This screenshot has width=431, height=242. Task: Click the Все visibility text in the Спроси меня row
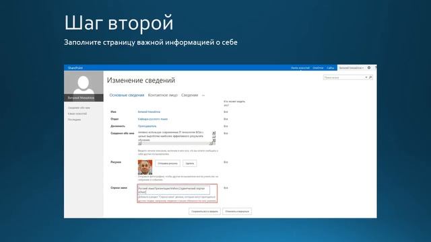point(226,188)
